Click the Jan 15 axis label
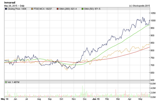Screen dimensions: 157x102 (x=96, y=99)
